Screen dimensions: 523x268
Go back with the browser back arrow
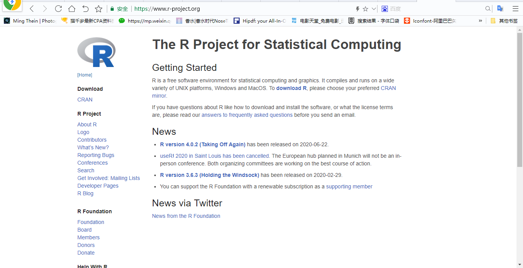tap(32, 8)
